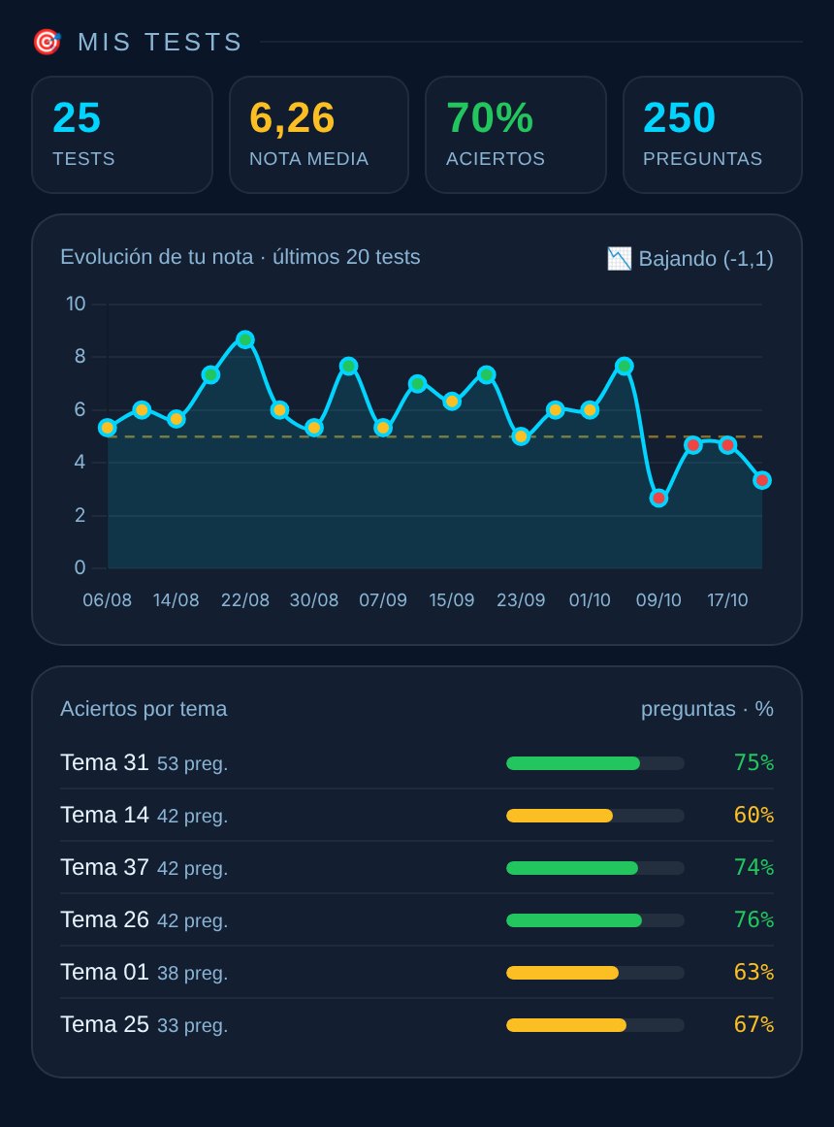Click the "Bajando (-1,1)" trend label

(x=706, y=259)
